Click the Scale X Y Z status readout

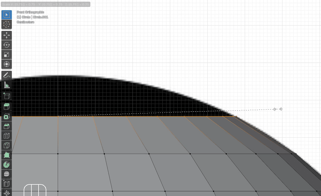tap(45, 4)
